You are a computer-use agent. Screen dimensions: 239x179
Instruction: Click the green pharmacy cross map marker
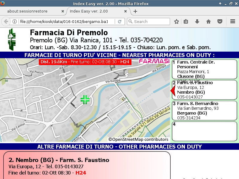(x=85, y=100)
